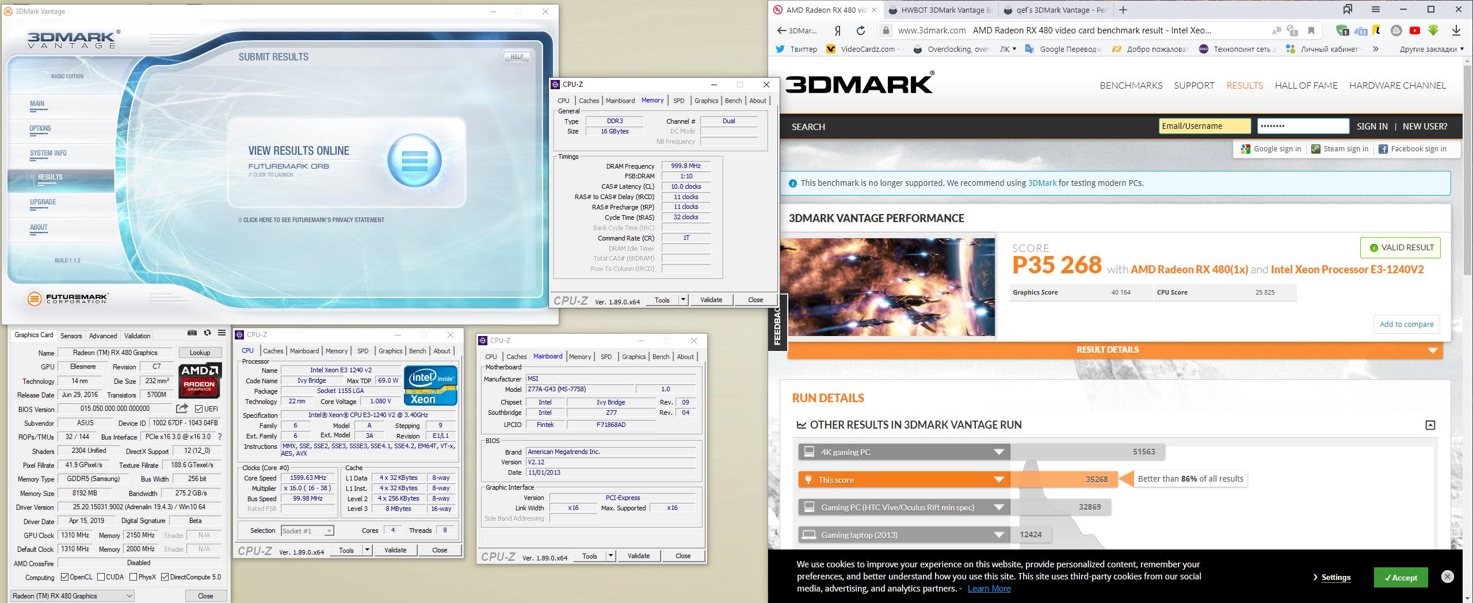Open Tools dropdown arrow in CPU-Z Memory window

683,300
